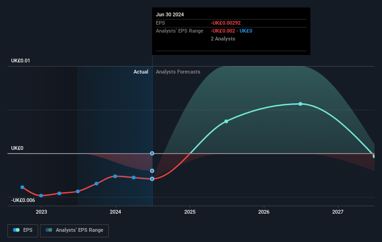Click the 2027 x-axis label
This screenshot has height=242, width=382.
[338, 212]
